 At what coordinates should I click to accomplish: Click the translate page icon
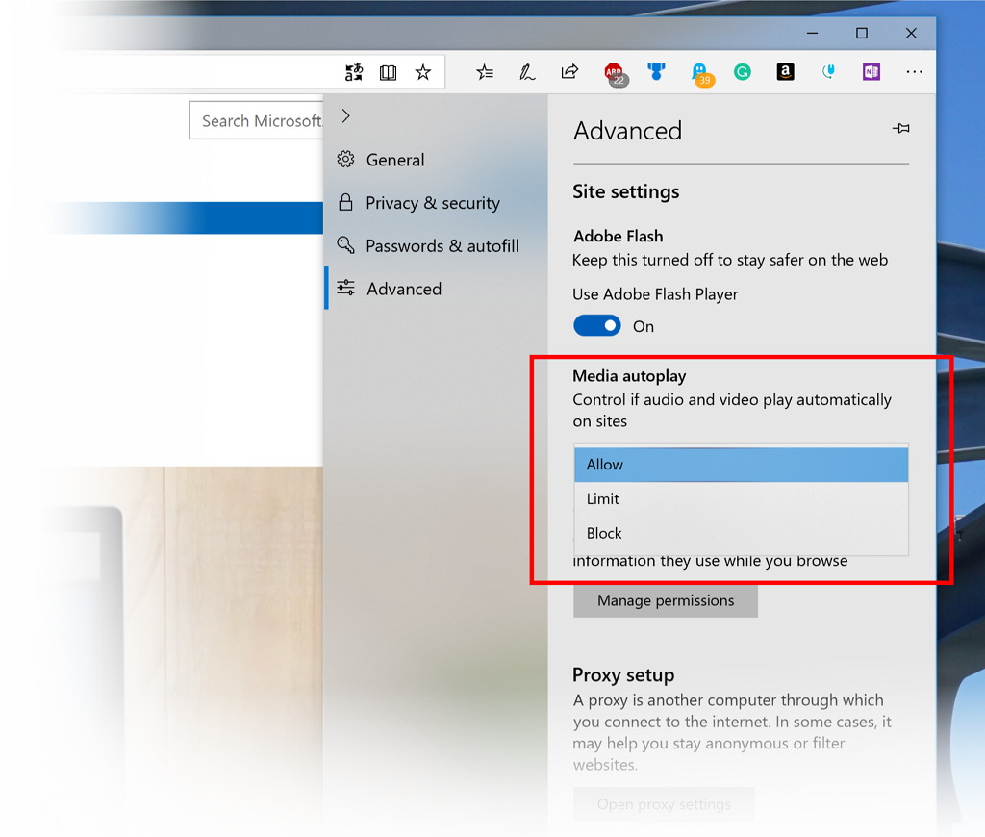[x=354, y=72]
